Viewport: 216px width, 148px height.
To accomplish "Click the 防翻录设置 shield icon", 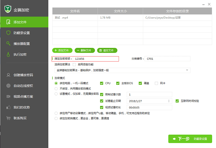I will click(8, 33).
